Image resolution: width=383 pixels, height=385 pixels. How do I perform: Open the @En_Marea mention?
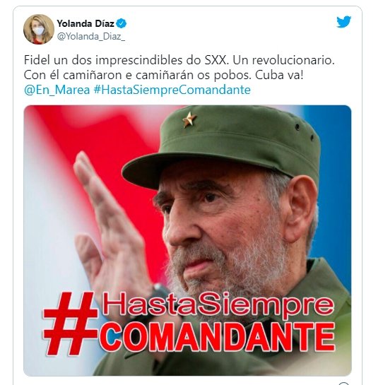(x=57, y=90)
